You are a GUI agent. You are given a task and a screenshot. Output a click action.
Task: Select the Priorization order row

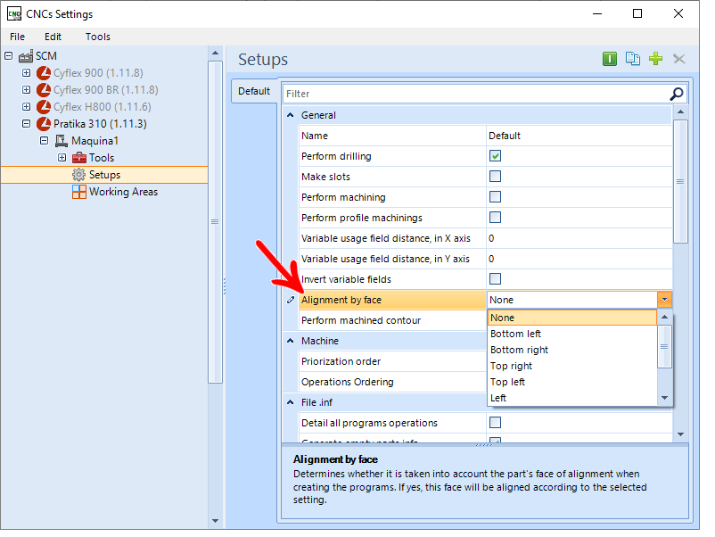393,361
